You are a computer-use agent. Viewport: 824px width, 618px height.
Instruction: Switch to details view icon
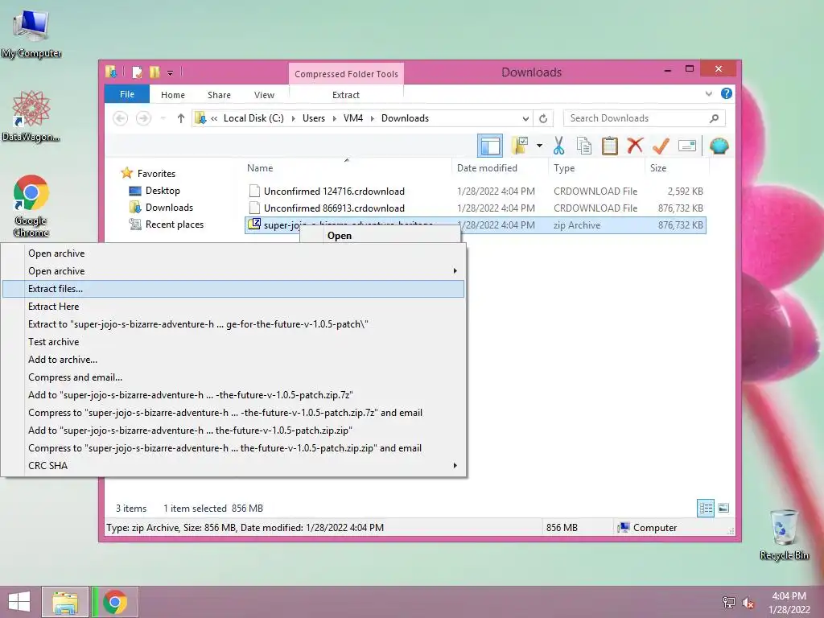pyautogui.click(x=706, y=509)
